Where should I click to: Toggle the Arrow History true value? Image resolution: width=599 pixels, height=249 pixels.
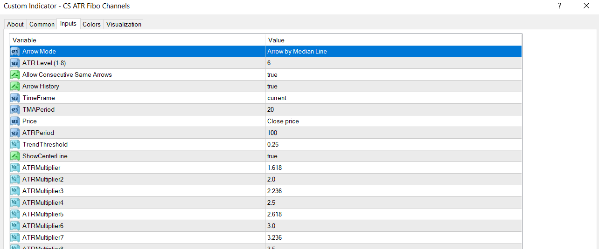(272, 86)
